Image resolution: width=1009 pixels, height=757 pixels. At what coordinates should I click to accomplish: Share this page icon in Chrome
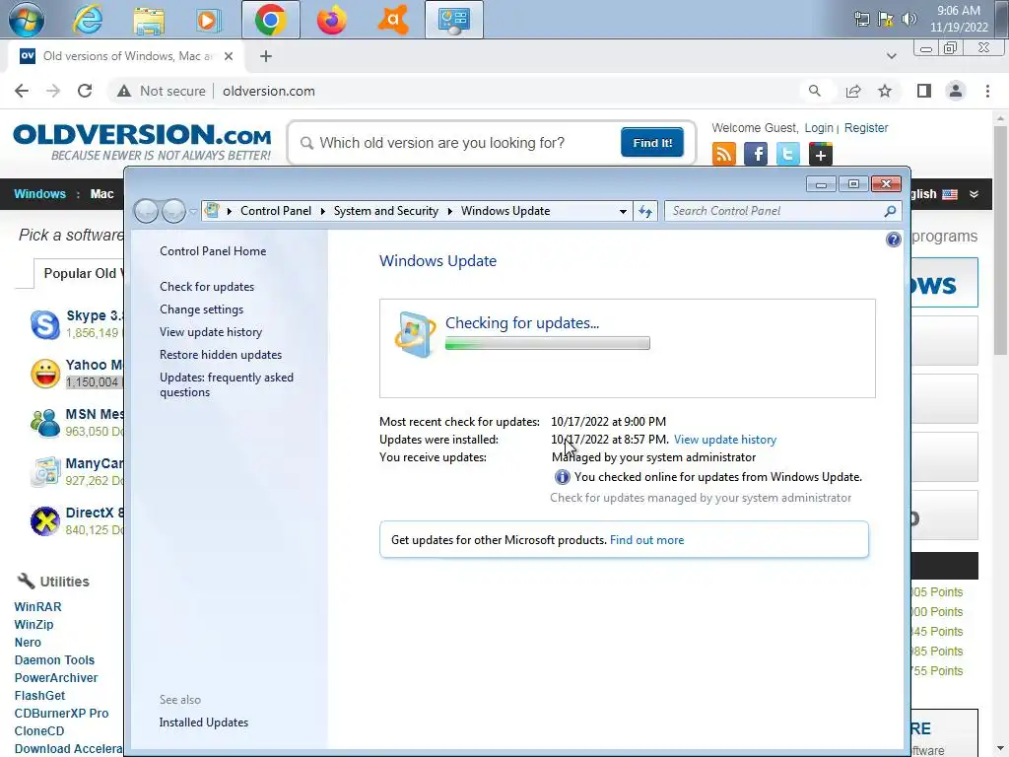pos(853,91)
